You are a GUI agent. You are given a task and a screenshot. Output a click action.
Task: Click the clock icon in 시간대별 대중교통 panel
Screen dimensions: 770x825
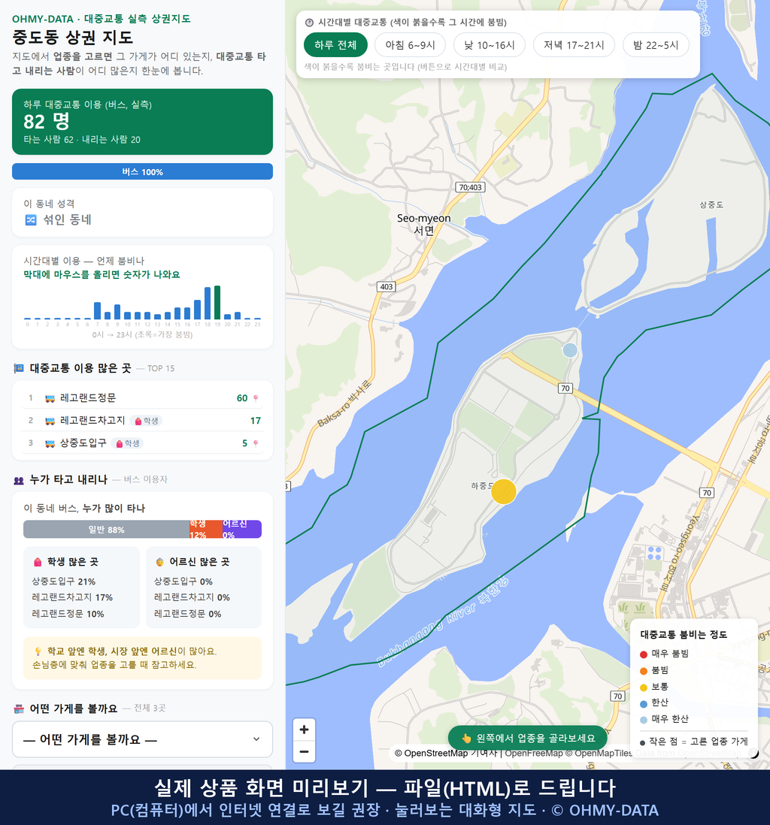tap(310, 23)
